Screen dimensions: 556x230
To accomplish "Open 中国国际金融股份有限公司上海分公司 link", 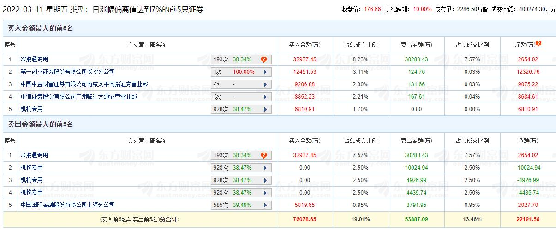I will pos(67,205).
